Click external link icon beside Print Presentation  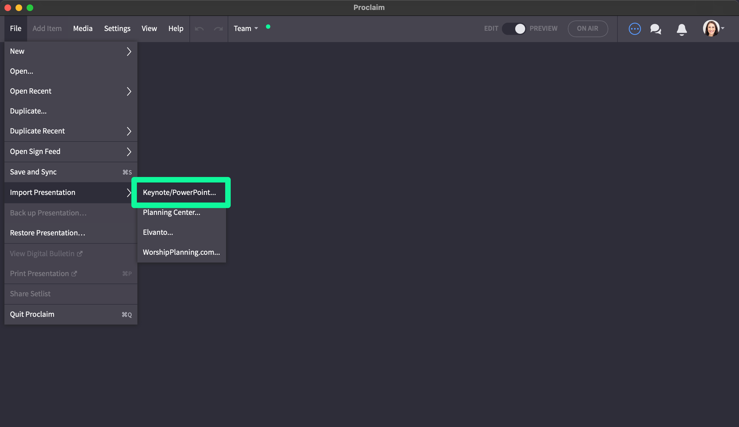74,273
